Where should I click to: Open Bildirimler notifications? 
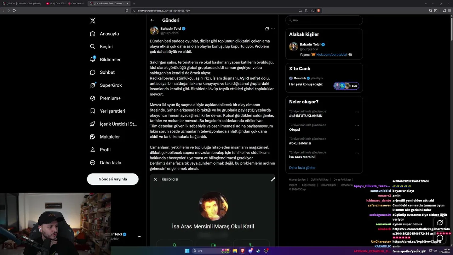(105, 59)
